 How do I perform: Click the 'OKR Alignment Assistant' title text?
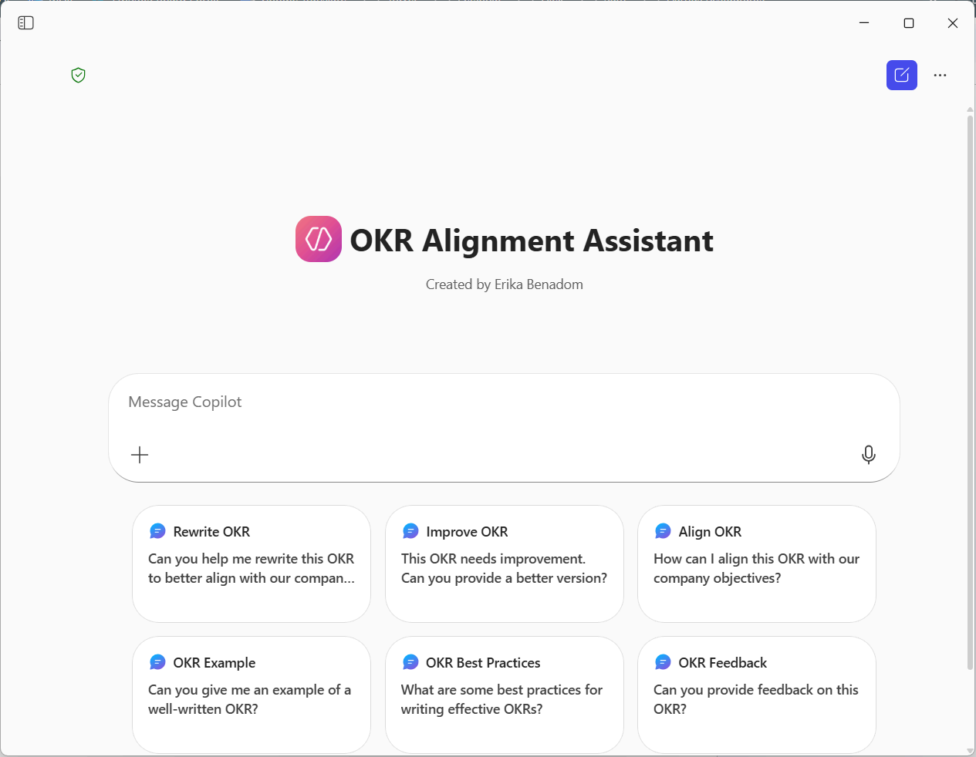click(x=532, y=241)
